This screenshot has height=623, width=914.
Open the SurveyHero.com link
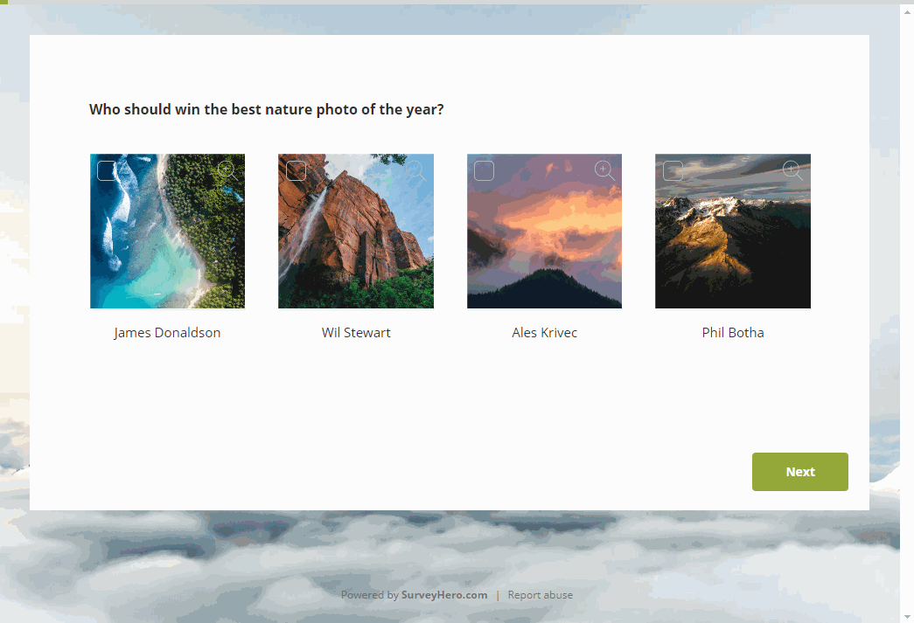pos(444,595)
